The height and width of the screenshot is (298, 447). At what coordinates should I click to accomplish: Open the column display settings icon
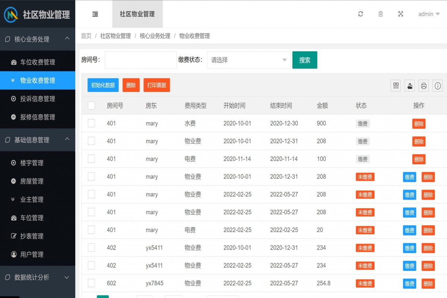click(x=395, y=85)
